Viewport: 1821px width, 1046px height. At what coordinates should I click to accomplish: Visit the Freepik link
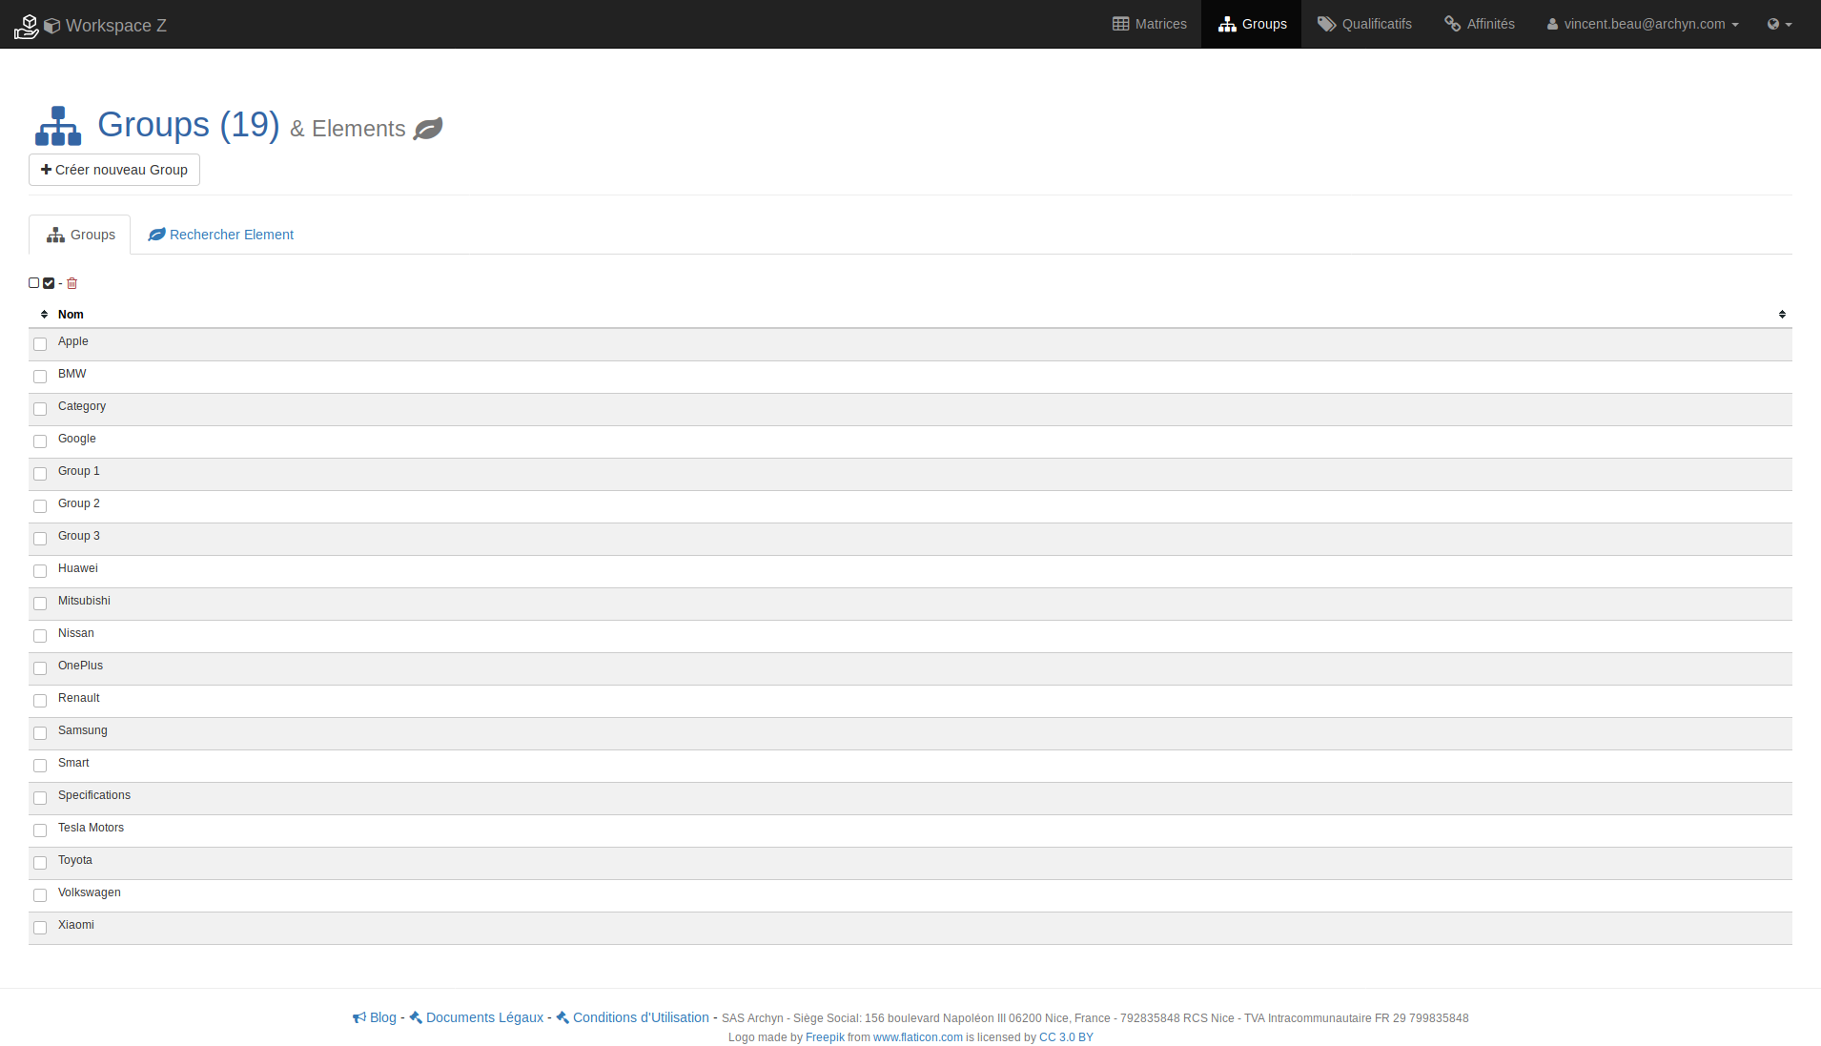825,1037
